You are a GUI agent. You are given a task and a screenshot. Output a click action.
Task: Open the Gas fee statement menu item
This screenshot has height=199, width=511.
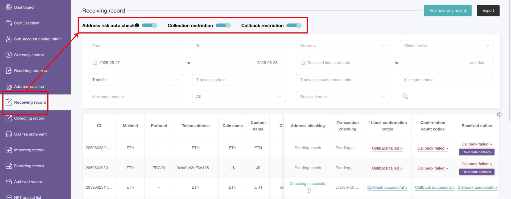coord(36,134)
